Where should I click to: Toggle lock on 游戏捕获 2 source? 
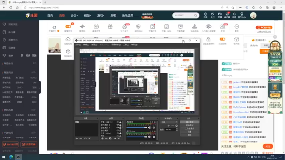click(120, 128)
